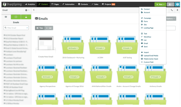Click the help question mark icon
Image resolution: width=181 pixels, height=107 pixels.
coord(177,4)
